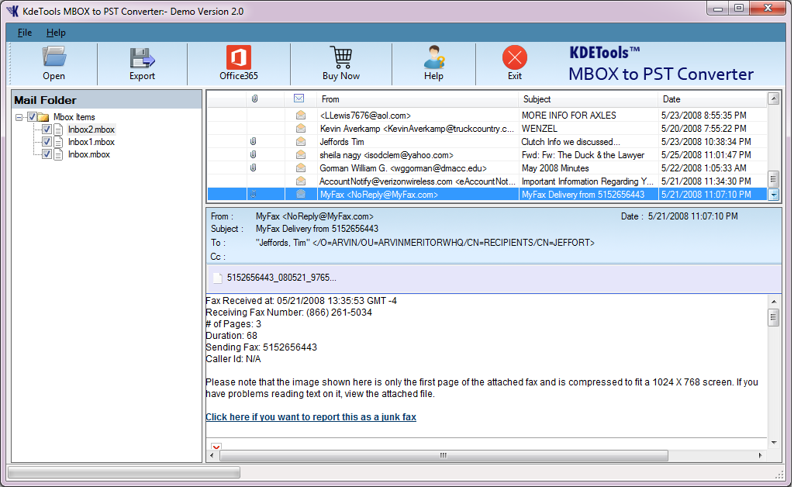Select email with subject WENZEL
The width and height of the screenshot is (794, 487).
(x=540, y=129)
